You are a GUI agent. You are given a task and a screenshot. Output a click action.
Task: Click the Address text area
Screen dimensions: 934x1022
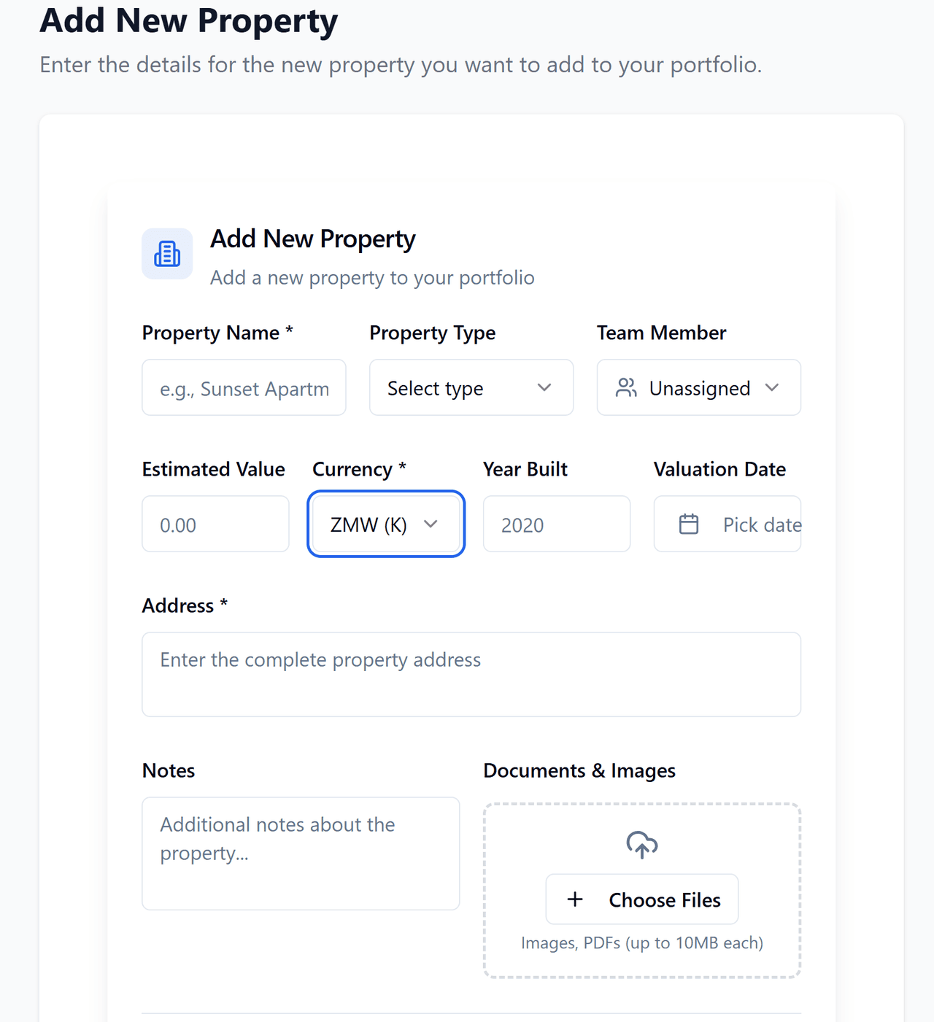pos(471,674)
